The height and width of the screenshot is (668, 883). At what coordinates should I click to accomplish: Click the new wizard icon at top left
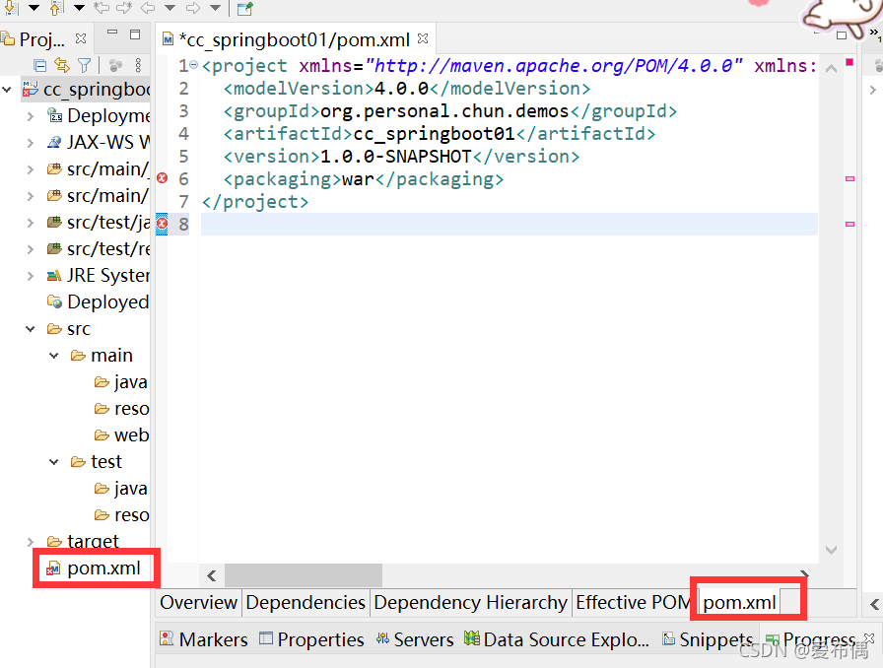click(x=244, y=10)
